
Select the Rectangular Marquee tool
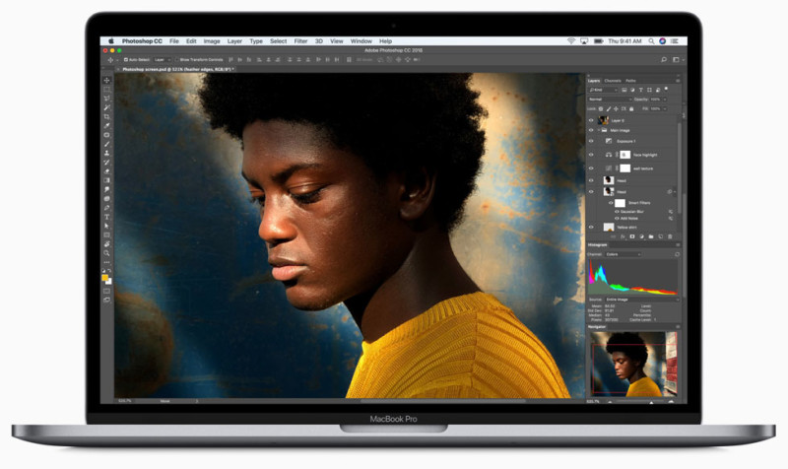tap(106, 90)
